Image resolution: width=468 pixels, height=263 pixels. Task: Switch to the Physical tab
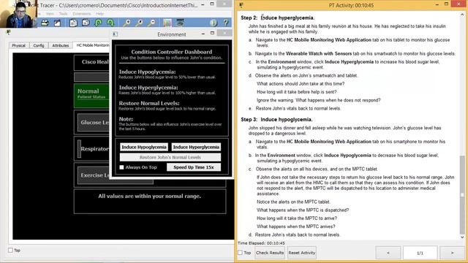point(18,45)
